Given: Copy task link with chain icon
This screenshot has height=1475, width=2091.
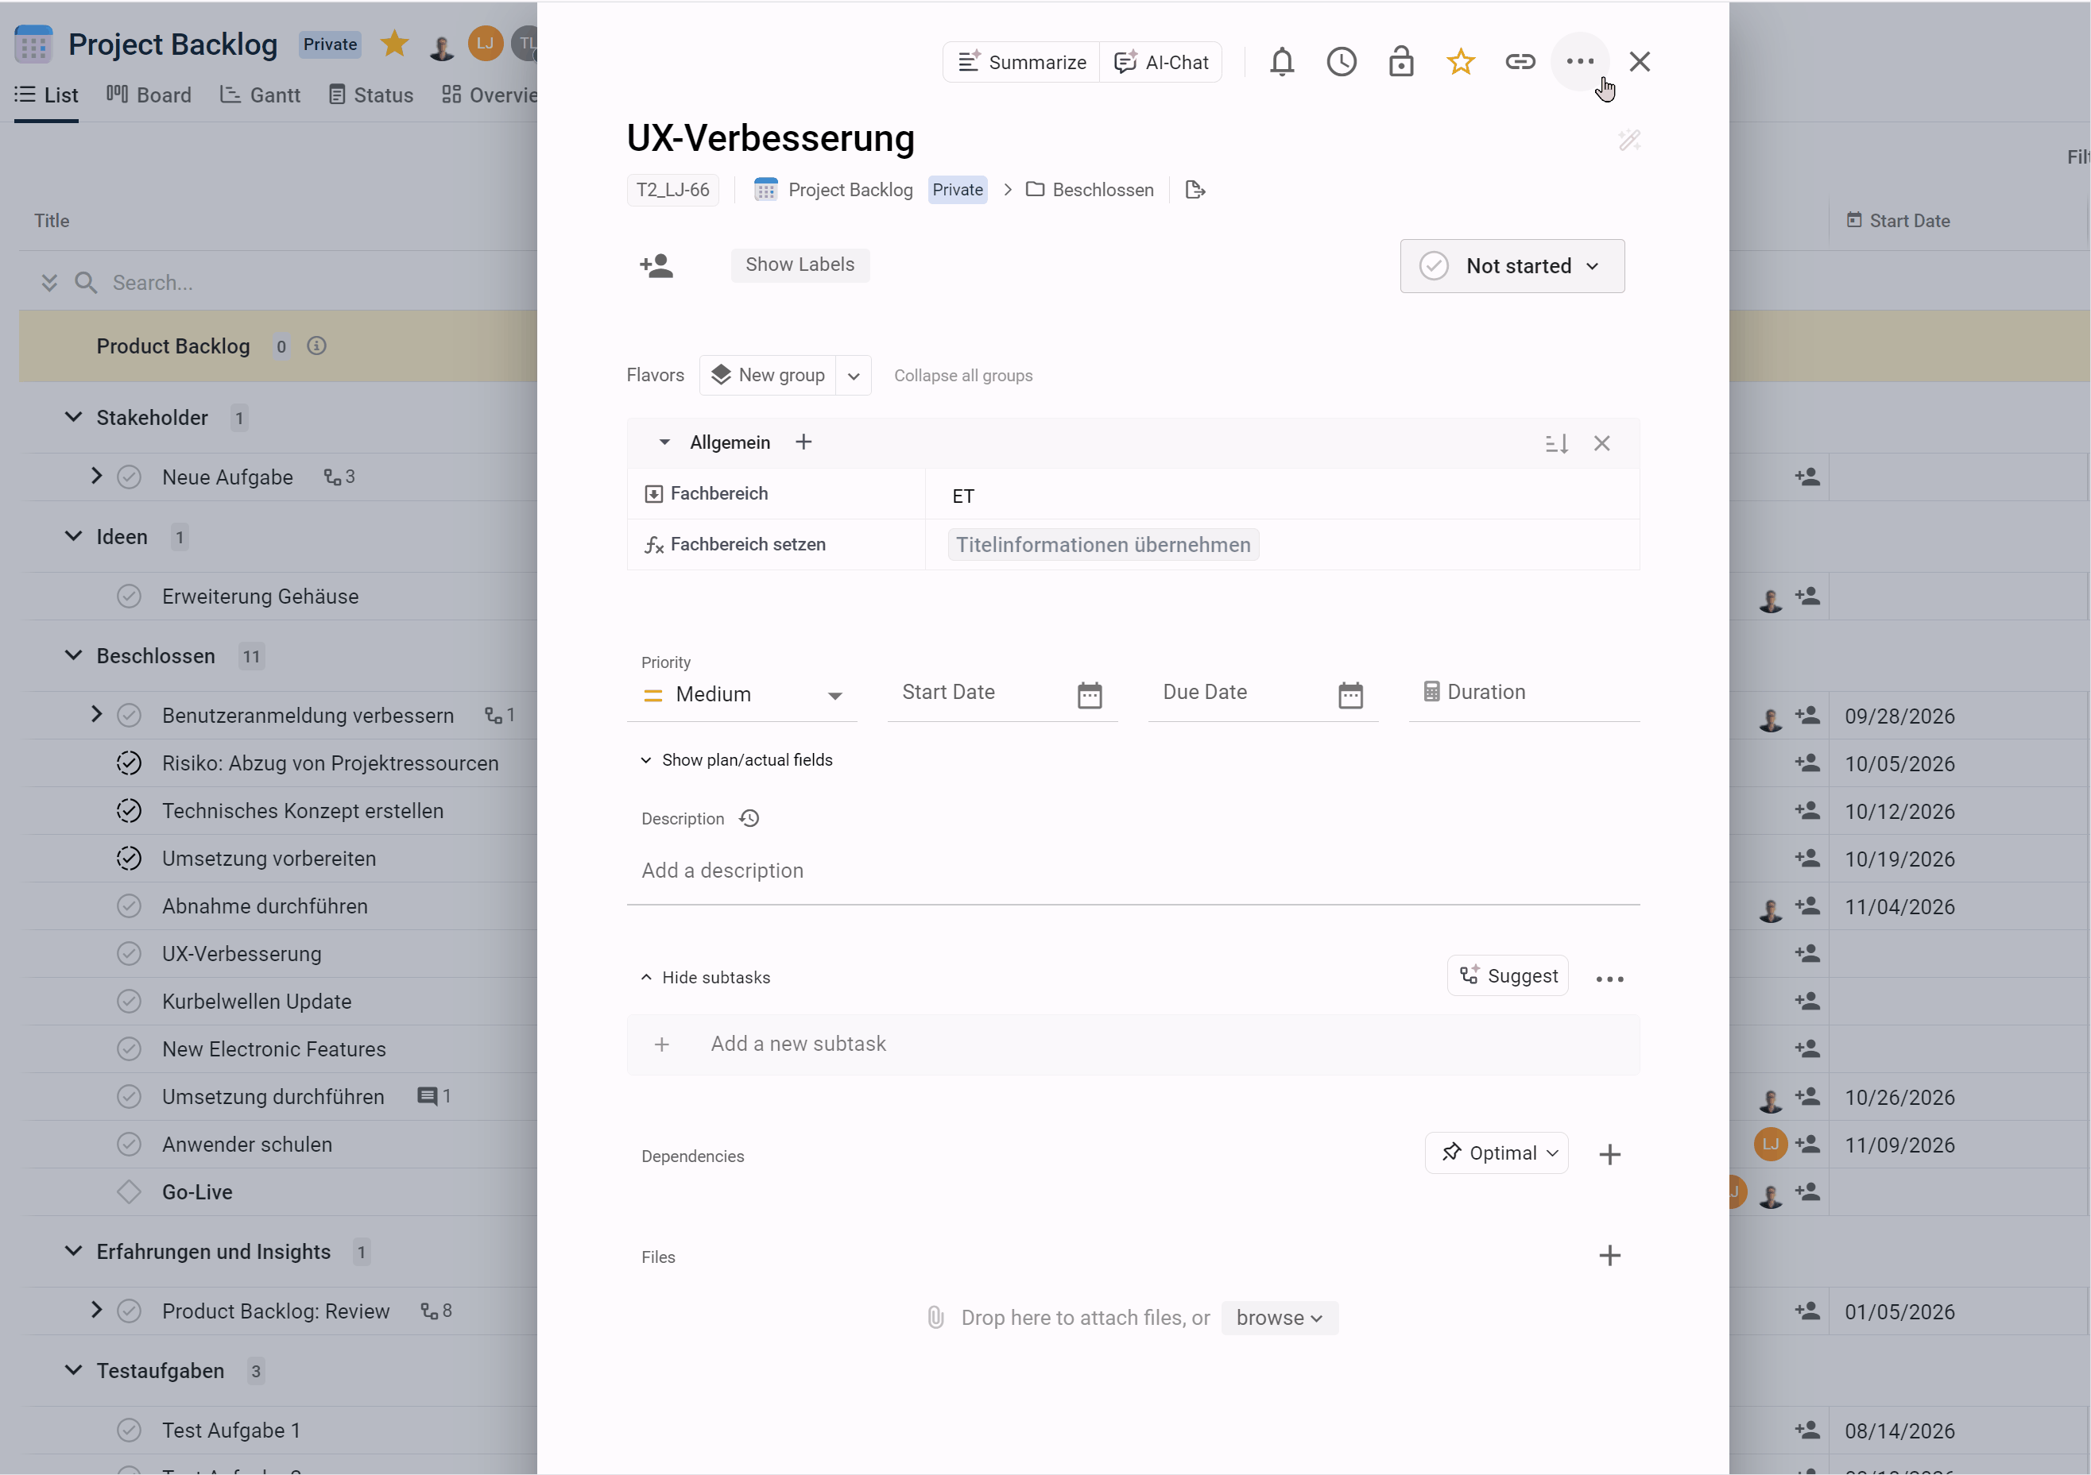Looking at the screenshot, I should pos(1520,62).
